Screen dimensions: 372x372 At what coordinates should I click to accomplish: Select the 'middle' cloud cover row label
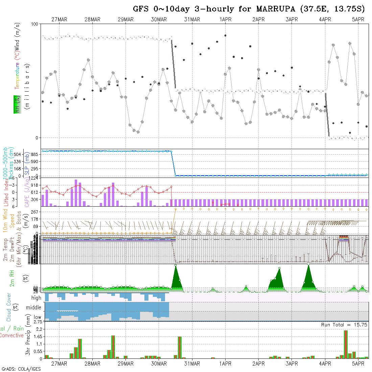point(34,308)
